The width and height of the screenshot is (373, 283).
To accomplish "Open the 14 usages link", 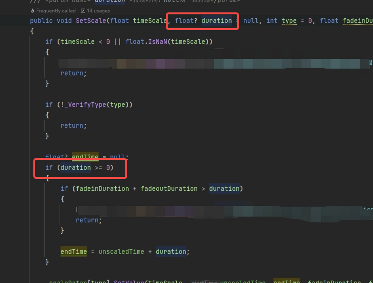I will click(x=98, y=10).
